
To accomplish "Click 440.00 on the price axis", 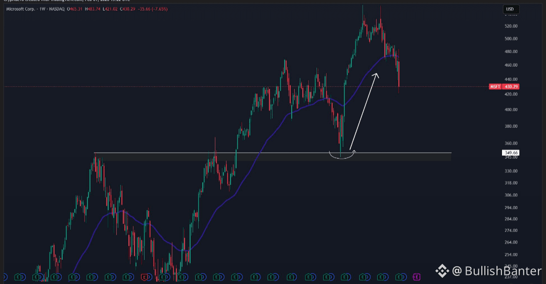I will click(511, 79).
